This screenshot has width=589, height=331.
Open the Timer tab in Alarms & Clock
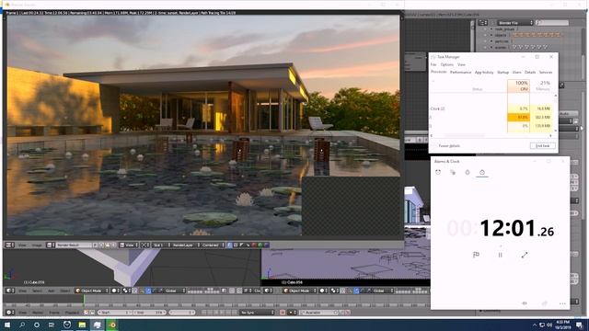click(468, 172)
